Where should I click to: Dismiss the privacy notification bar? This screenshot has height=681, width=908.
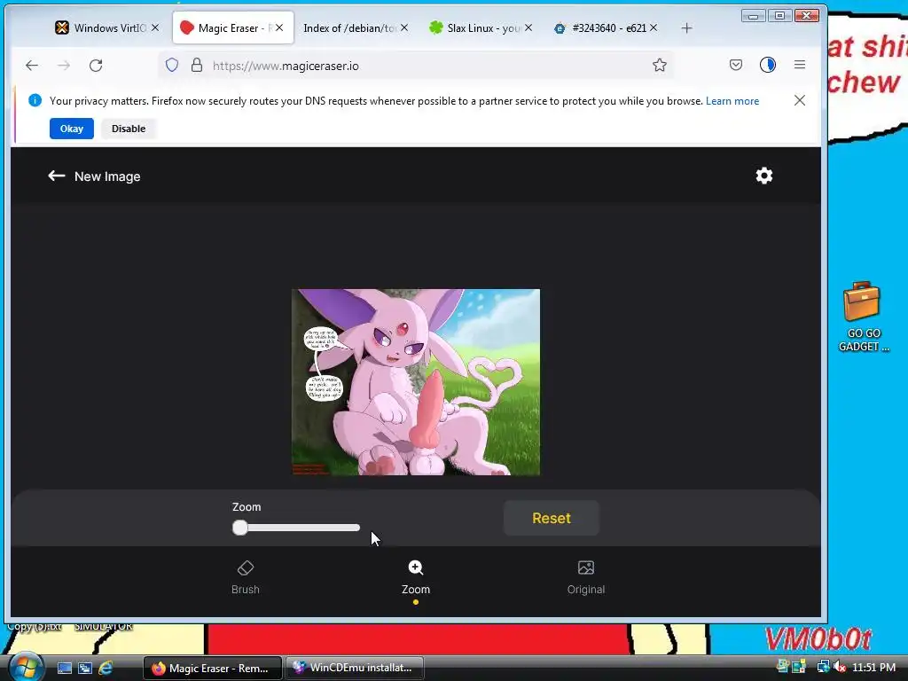click(800, 100)
